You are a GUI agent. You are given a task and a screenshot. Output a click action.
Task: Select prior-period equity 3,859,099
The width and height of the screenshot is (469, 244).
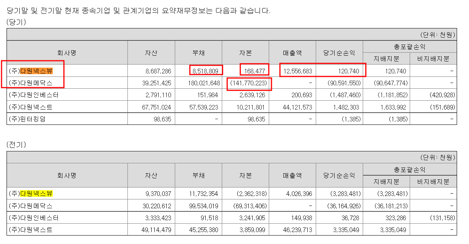pos(253,230)
